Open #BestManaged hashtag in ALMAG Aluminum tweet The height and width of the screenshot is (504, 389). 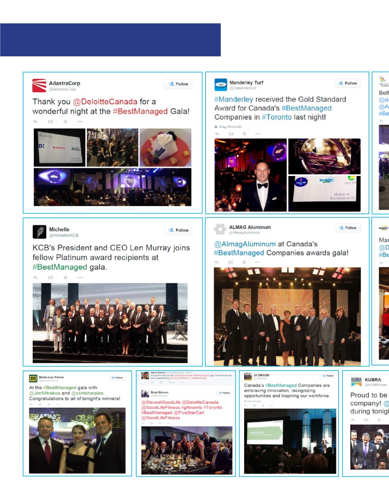239,253
